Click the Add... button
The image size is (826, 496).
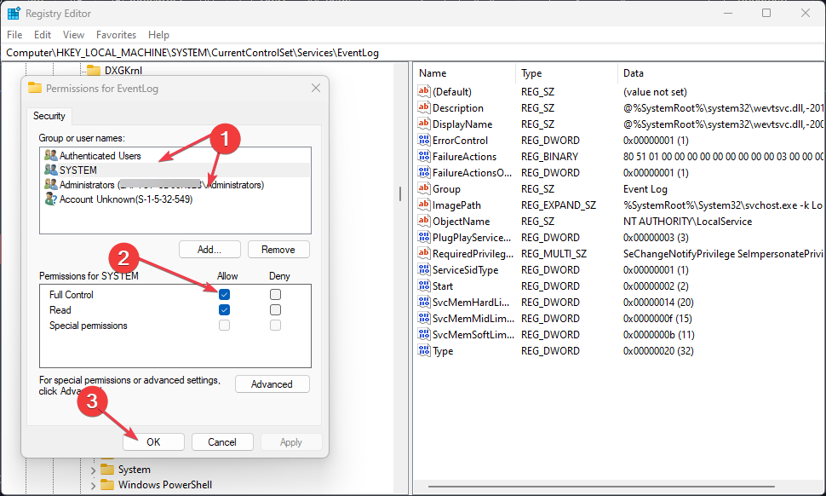(209, 250)
